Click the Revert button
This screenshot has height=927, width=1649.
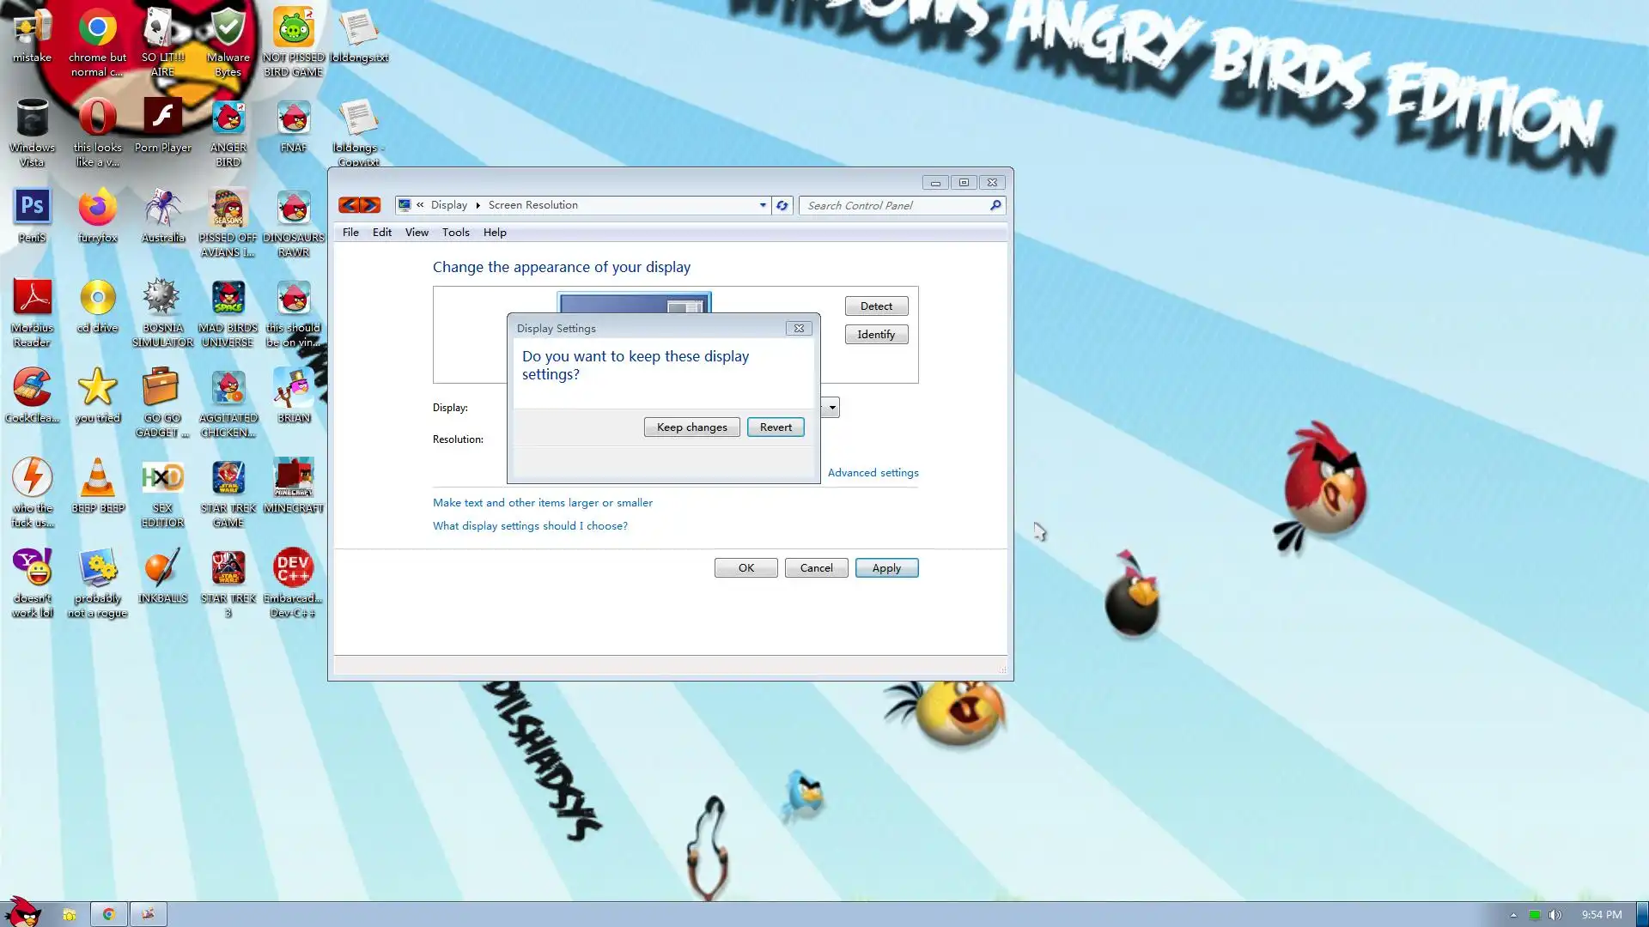[775, 427]
